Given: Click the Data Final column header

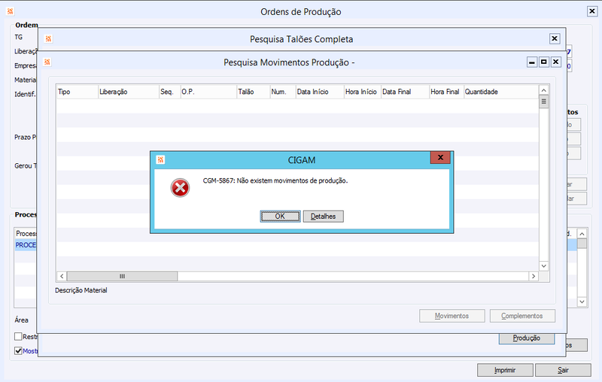Looking at the screenshot, I should pos(405,92).
